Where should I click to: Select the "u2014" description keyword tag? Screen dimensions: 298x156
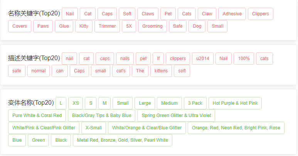203,59
